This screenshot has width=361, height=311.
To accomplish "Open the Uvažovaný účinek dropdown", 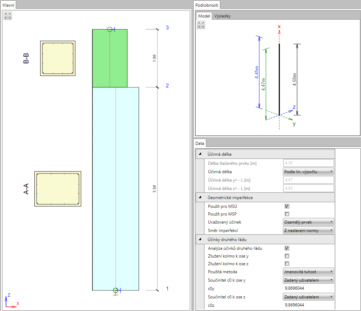I will (308, 222).
